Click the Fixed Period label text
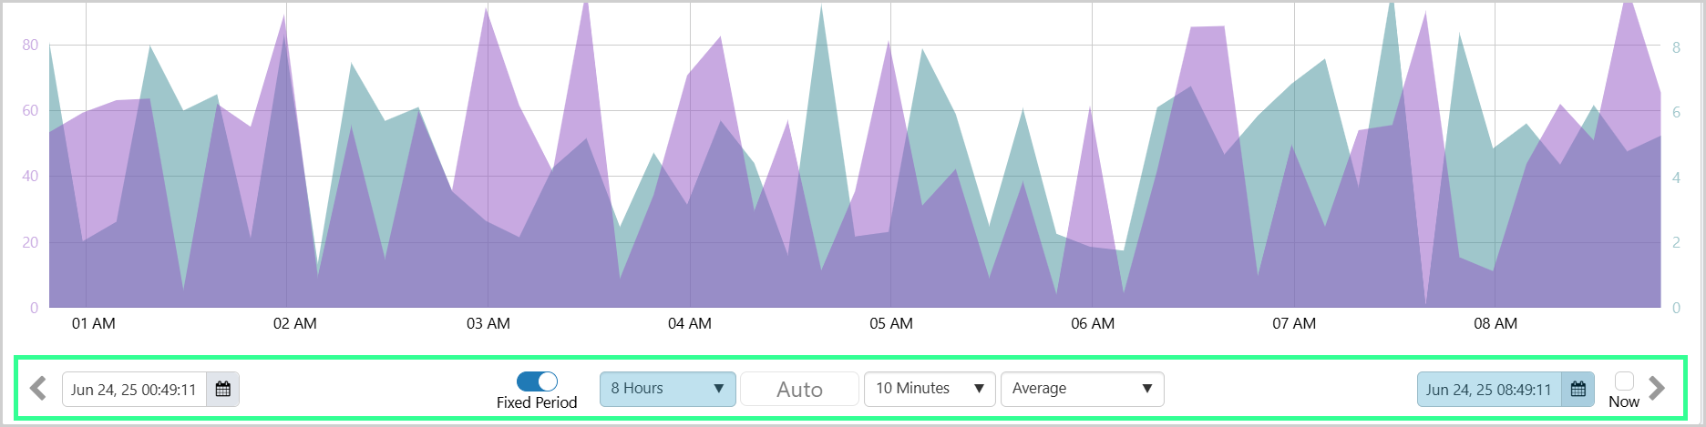1706x427 pixels. (x=537, y=402)
